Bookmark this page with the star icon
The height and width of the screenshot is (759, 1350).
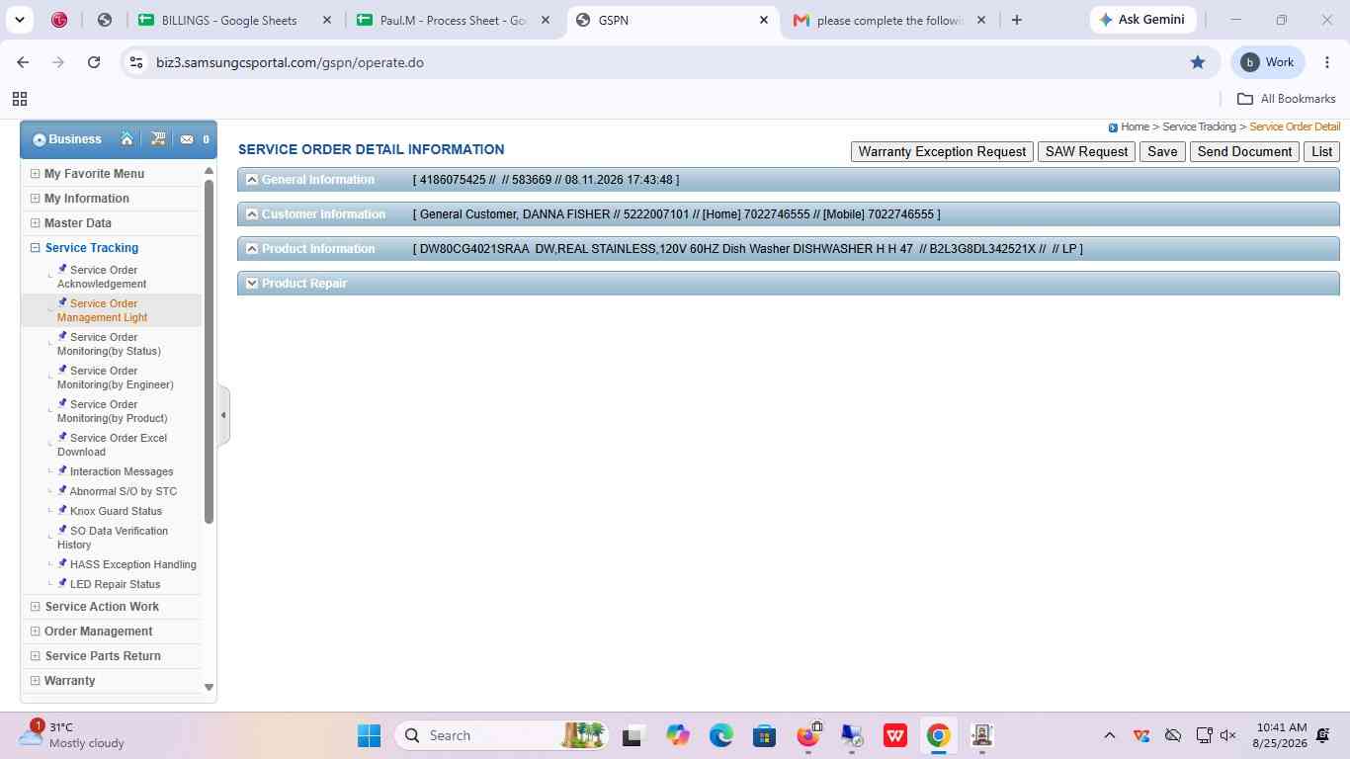tap(1198, 62)
